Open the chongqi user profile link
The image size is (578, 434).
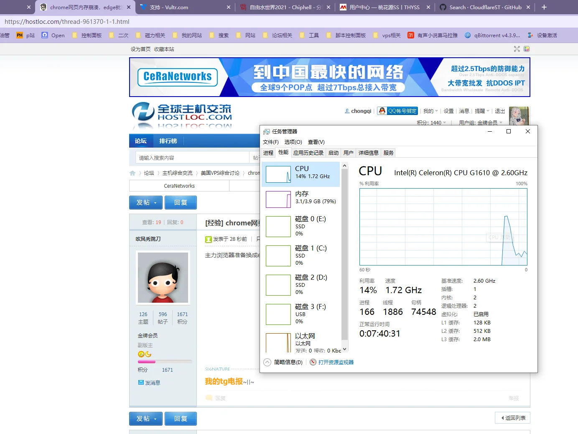[x=361, y=111]
